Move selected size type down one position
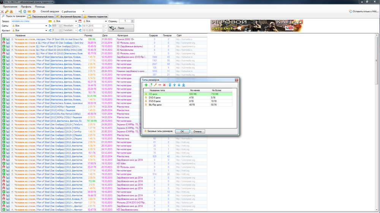This screenshot has width=380, height=213. (x=179, y=85)
